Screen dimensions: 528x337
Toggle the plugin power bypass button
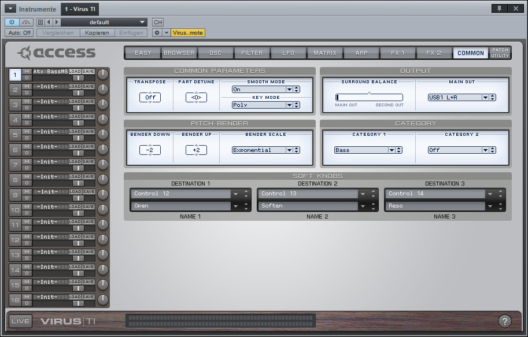point(12,22)
